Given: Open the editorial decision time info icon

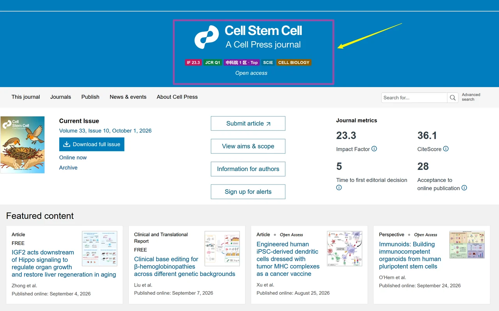Looking at the screenshot, I should click(339, 188).
